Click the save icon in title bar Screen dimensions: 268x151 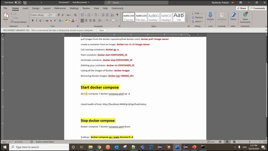[25, 3]
